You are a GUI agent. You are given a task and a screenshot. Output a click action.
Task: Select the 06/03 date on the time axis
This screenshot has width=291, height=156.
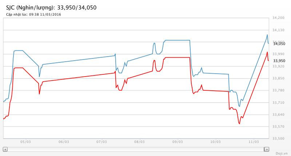coord(63,142)
